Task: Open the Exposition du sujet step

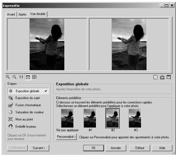Action: pyautogui.click(x=27, y=98)
